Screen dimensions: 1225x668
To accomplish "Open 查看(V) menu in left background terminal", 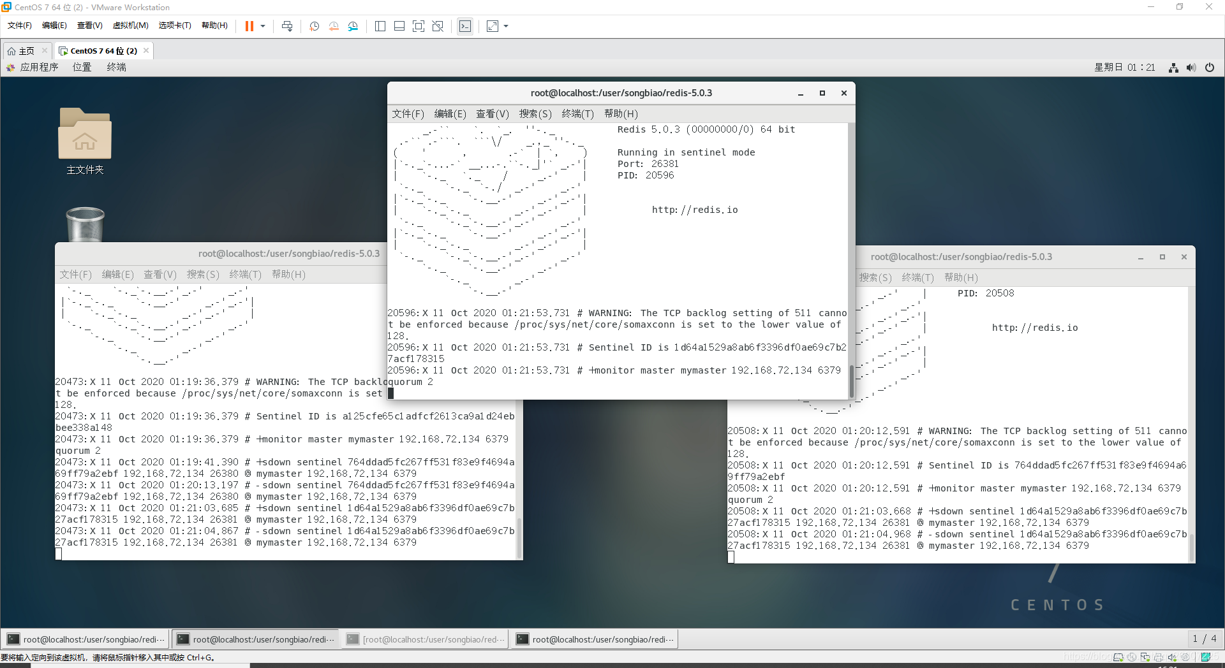I will [160, 275].
